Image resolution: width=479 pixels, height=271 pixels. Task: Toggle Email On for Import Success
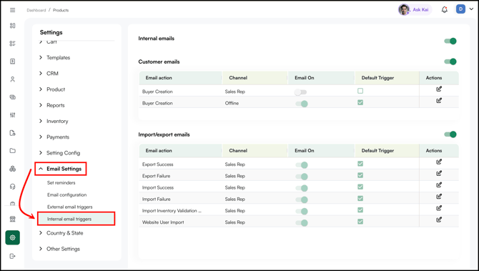pyautogui.click(x=302, y=188)
